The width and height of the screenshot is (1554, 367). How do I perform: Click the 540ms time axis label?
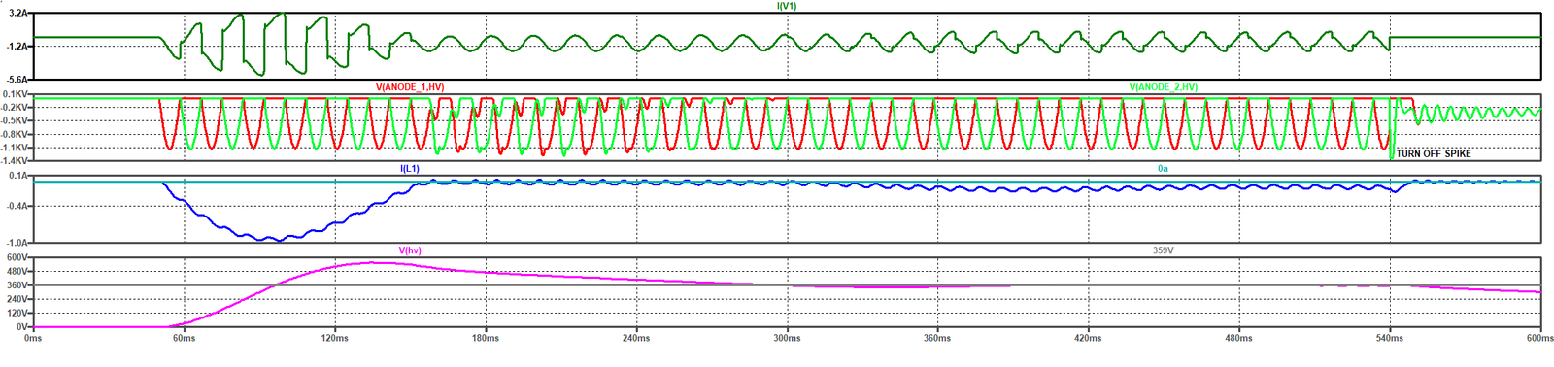point(1390,338)
